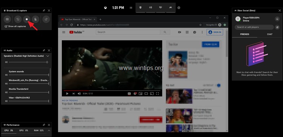The image size is (283, 137).
Task: Open YouTube hamburger guide menu
Action: [x=64, y=32]
